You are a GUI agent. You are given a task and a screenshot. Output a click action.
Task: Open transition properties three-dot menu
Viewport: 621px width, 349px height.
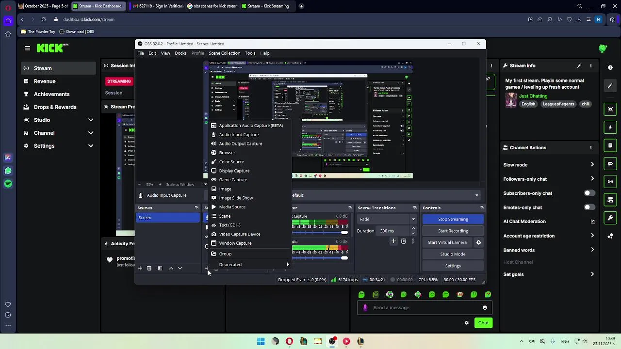coord(413,241)
